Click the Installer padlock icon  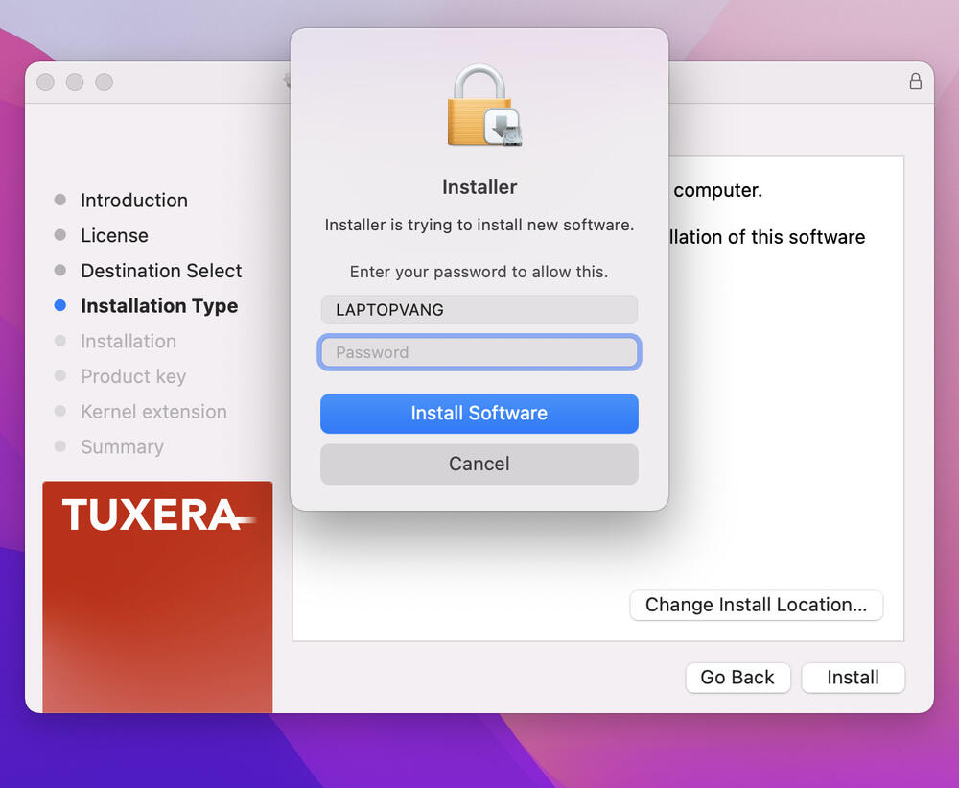(x=484, y=106)
